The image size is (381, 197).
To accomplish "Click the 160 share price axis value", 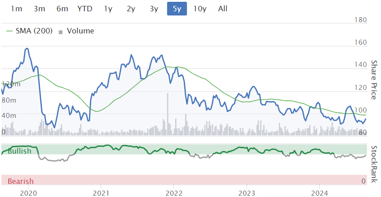I will pyautogui.click(x=361, y=42).
